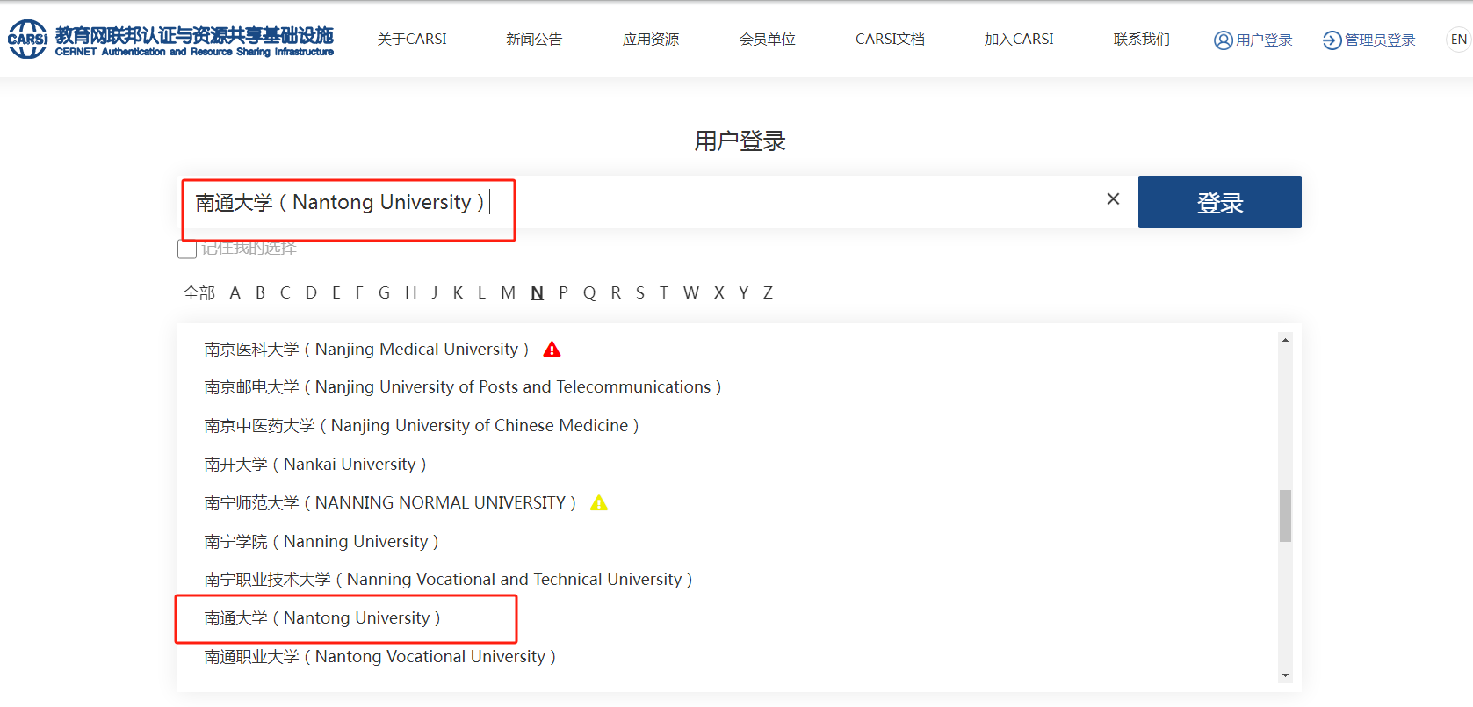Screen dimensions: 1473x707
Task: Filter universities by letter P
Action: (x=563, y=293)
